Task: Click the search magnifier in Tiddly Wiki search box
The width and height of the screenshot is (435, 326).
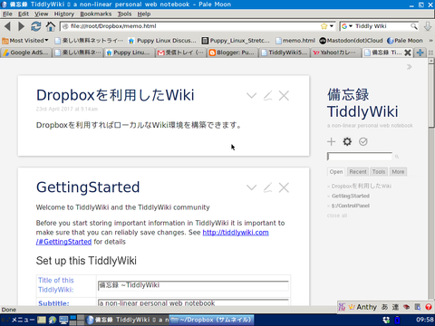Action: click(414, 26)
